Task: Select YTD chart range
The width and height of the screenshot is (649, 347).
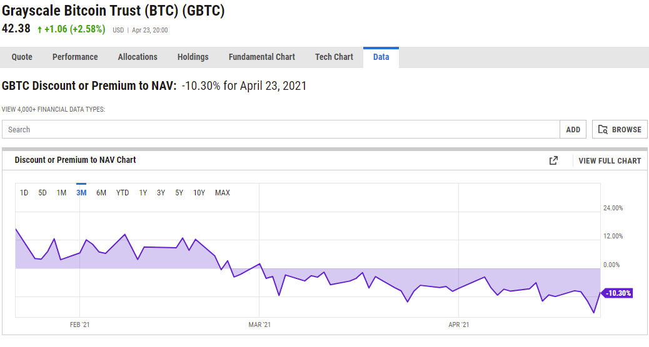Action: (x=123, y=192)
